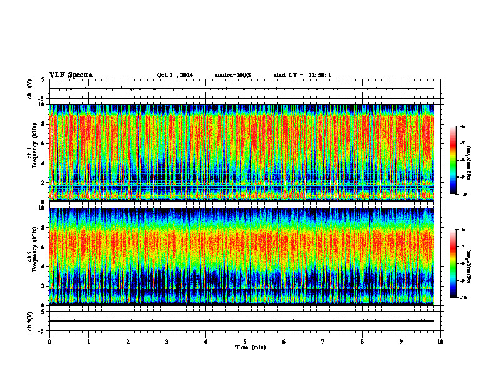Click the time axis tick label '5'
The width and height of the screenshot is (496, 383).
point(245,342)
